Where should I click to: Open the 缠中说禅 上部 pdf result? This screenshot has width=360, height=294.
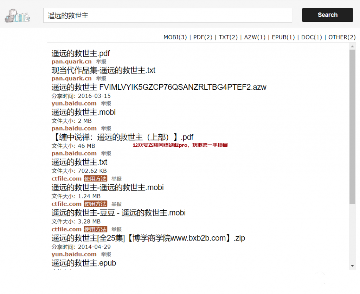coord(122,137)
